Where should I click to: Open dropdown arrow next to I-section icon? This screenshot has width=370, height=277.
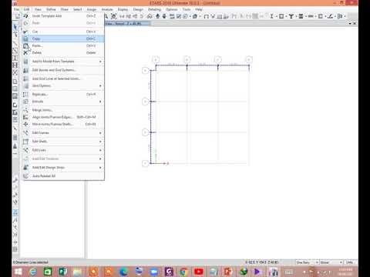(x=277, y=16)
